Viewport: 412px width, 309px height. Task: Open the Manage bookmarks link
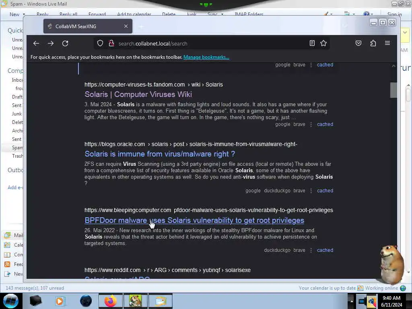click(206, 57)
